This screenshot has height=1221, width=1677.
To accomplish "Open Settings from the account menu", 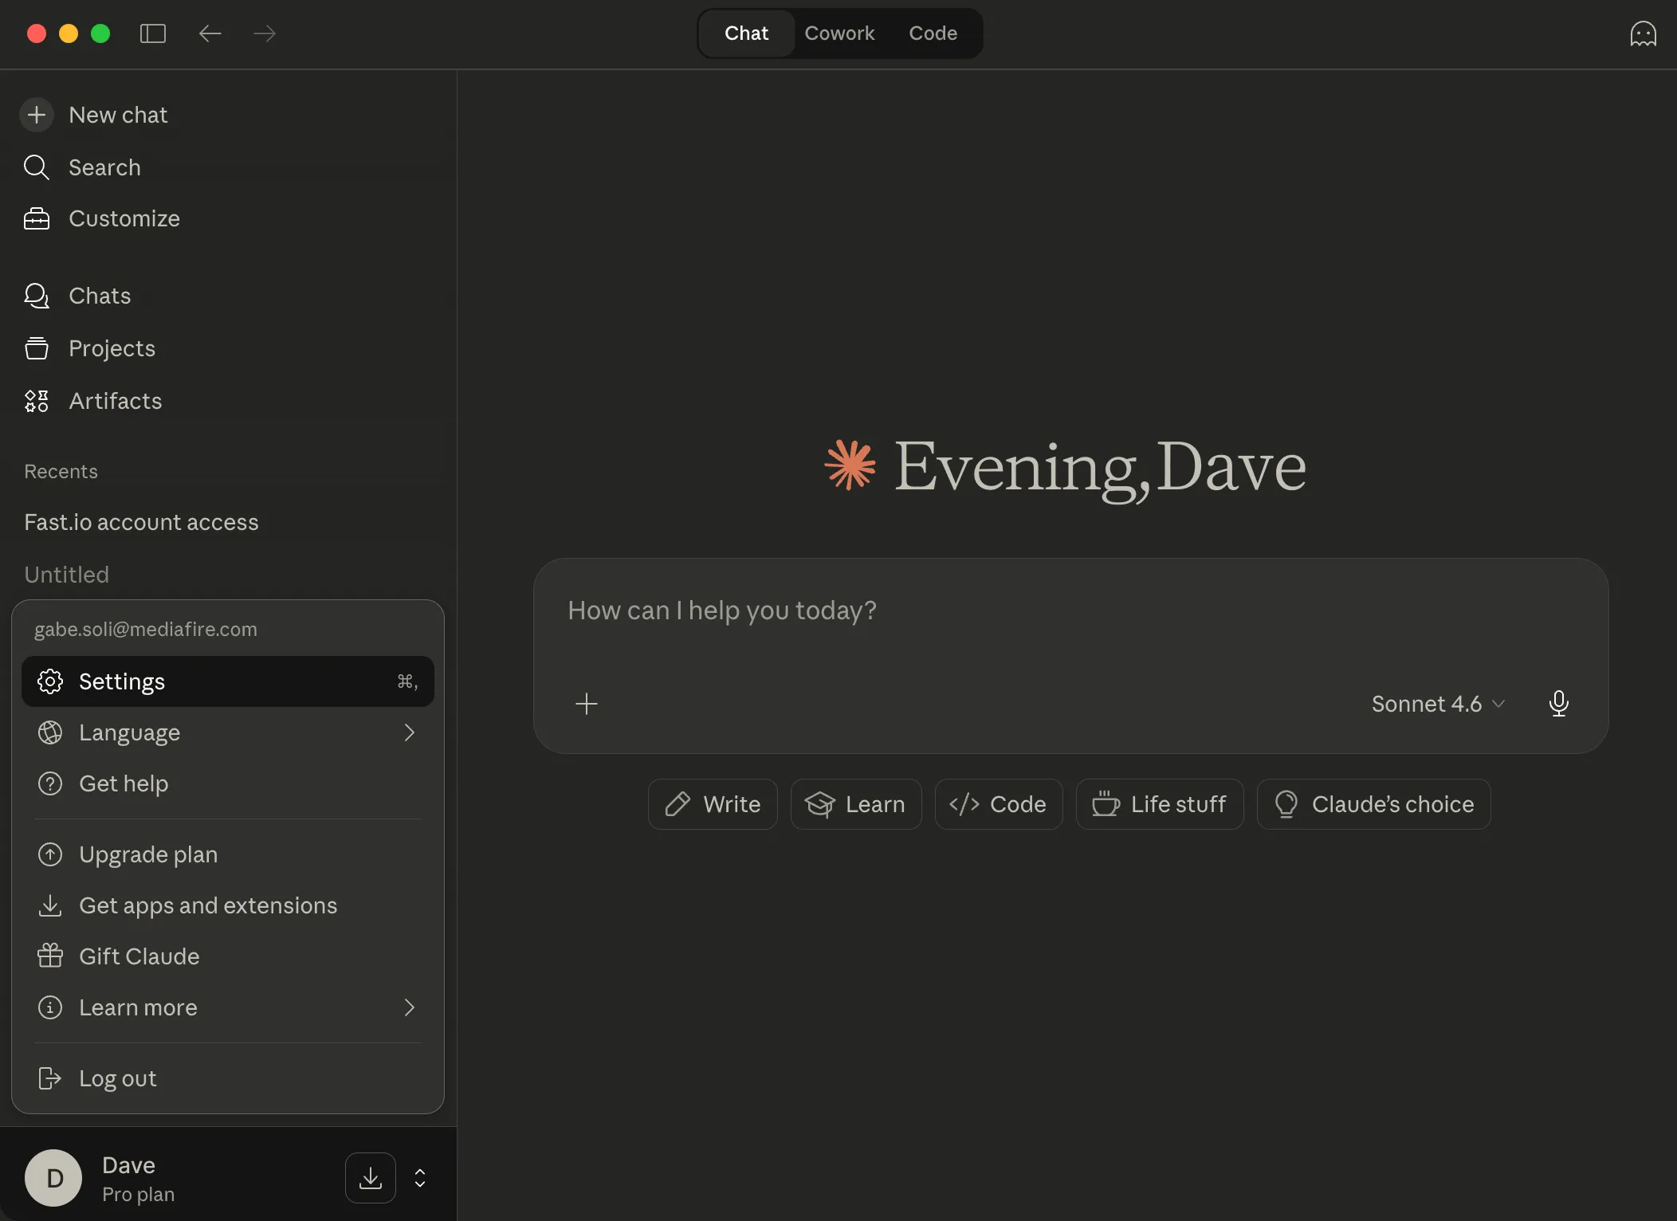I will click(121, 681).
